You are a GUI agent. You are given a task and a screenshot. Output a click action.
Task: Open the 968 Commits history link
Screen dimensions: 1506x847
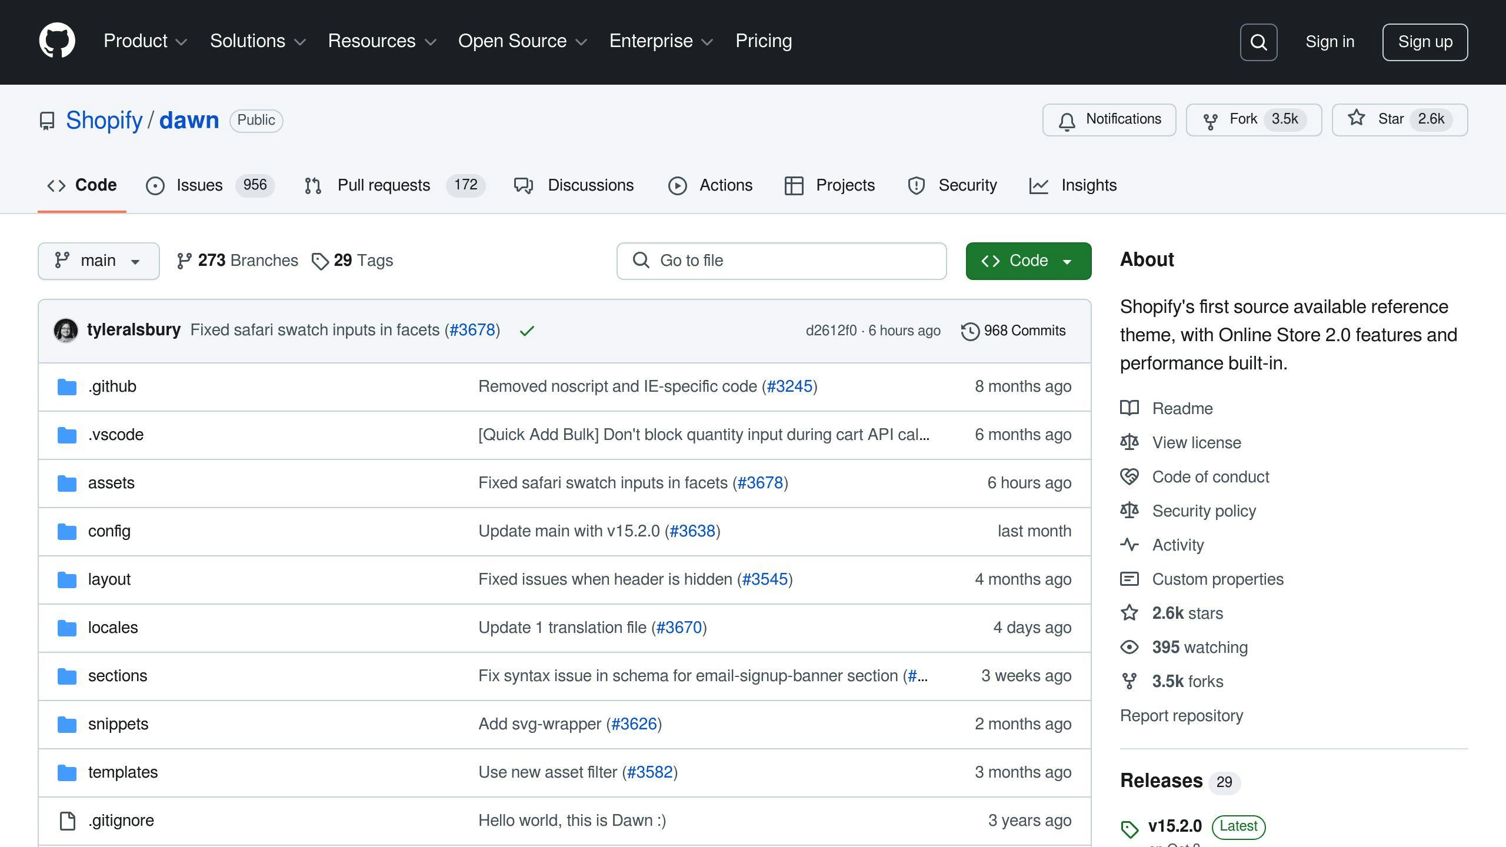click(1013, 331)
